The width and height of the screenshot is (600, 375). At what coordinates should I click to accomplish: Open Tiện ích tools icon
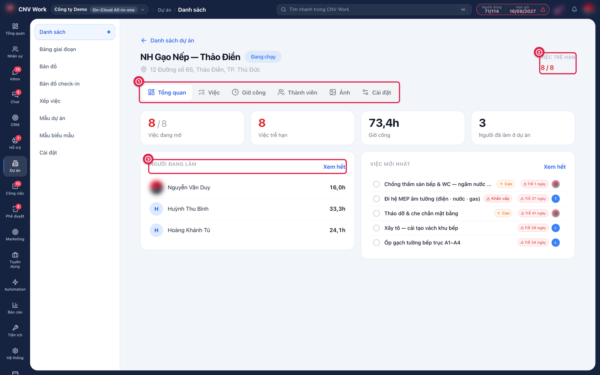click(15, 331)
